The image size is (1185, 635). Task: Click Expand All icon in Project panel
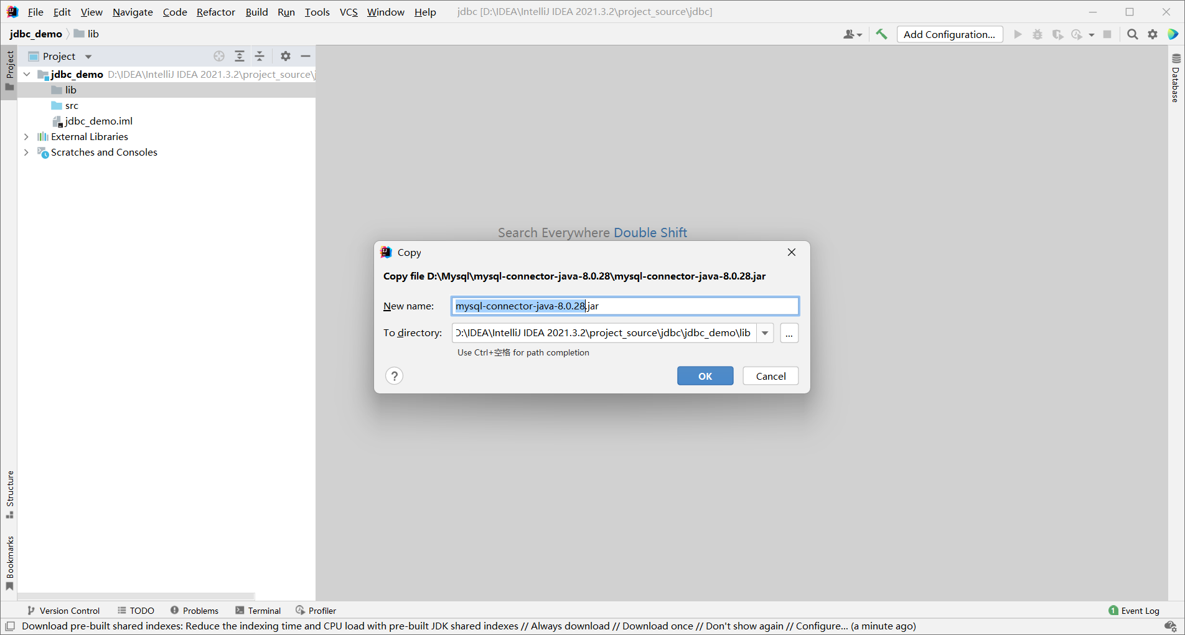[240, 56]
